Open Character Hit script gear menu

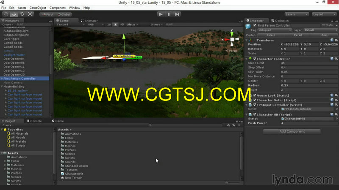tap(336, 114)
